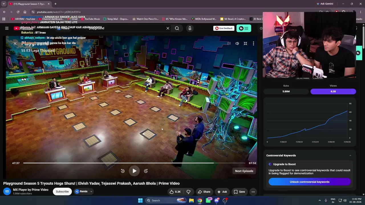Screen dimensions: 365x205
Task: Clear the YouTube search box text
Action: point(168,28)
